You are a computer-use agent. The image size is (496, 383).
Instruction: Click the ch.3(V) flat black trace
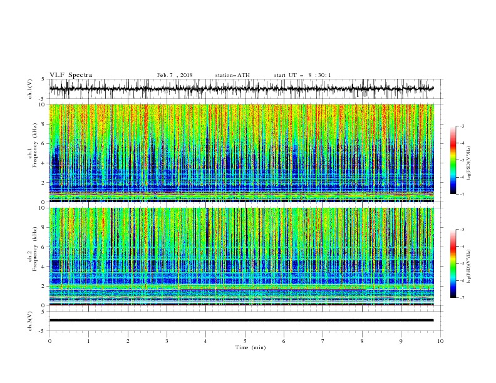[241, 320]
